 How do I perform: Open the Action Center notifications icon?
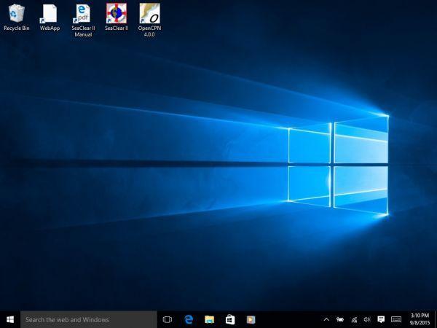click(381, 319)
